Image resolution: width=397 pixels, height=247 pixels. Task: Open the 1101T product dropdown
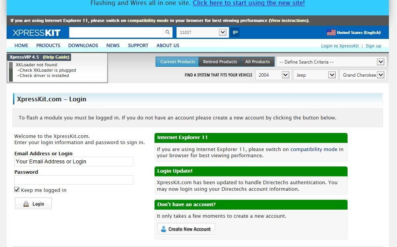click(203, 32)
